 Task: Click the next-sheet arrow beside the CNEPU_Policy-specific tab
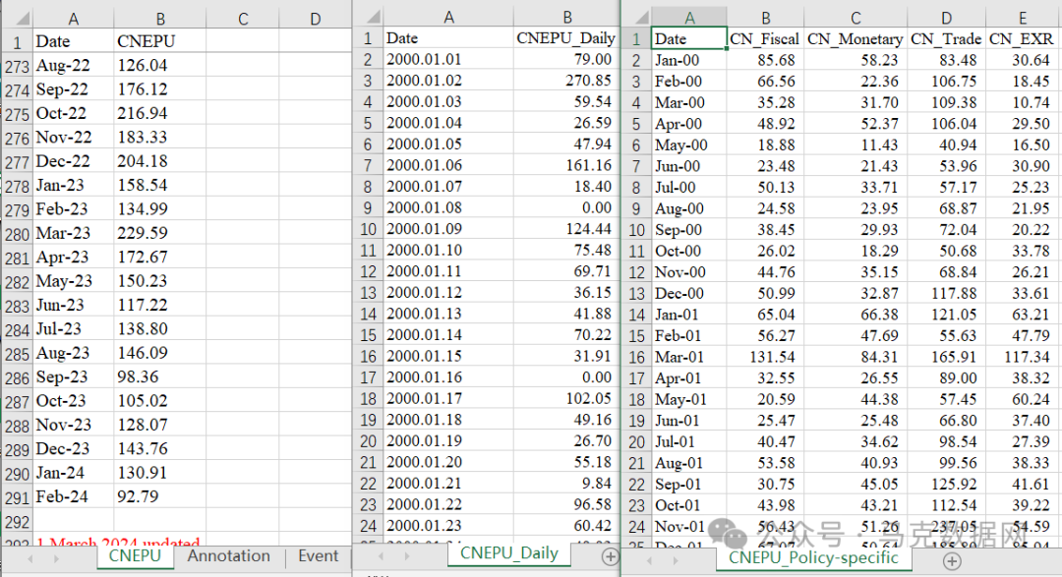676,560
